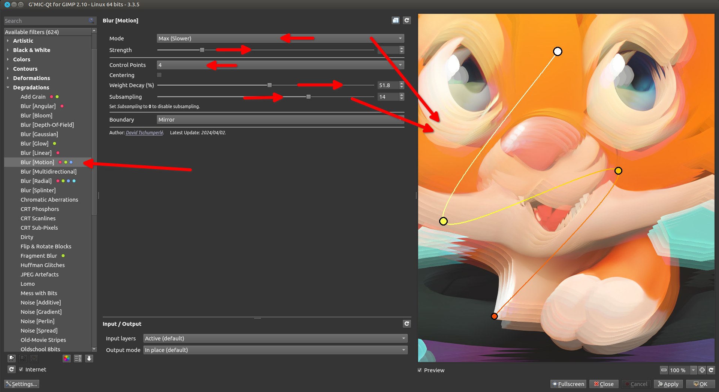
Task: Click the golden control point near the cheek
Action: [618, 171]
